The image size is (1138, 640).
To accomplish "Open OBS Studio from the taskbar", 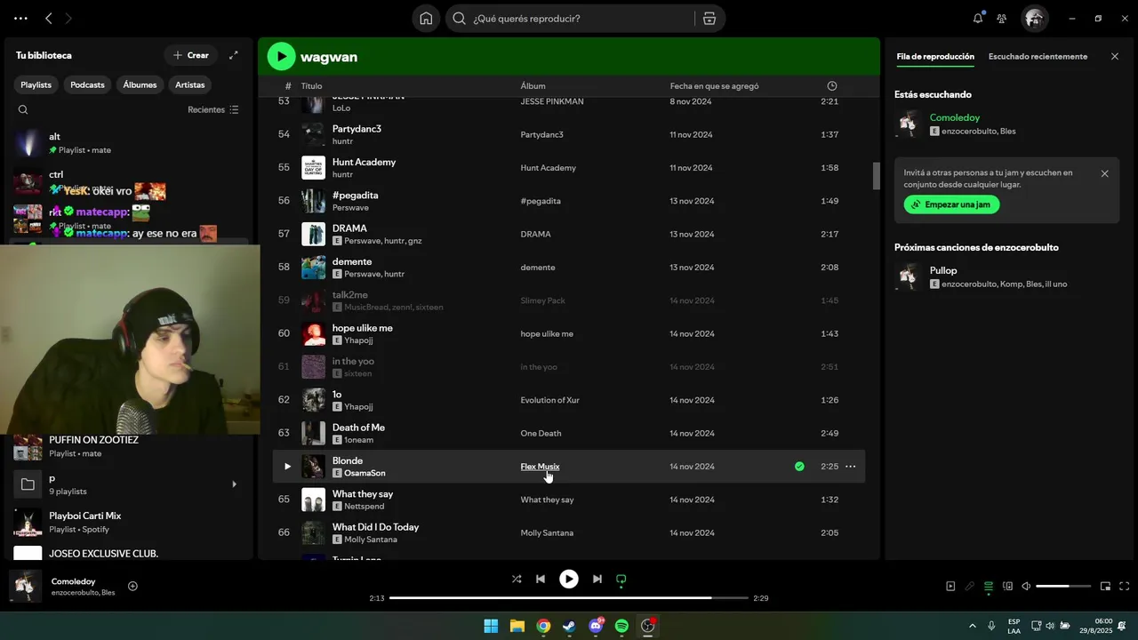I will (x=648, y=626).
